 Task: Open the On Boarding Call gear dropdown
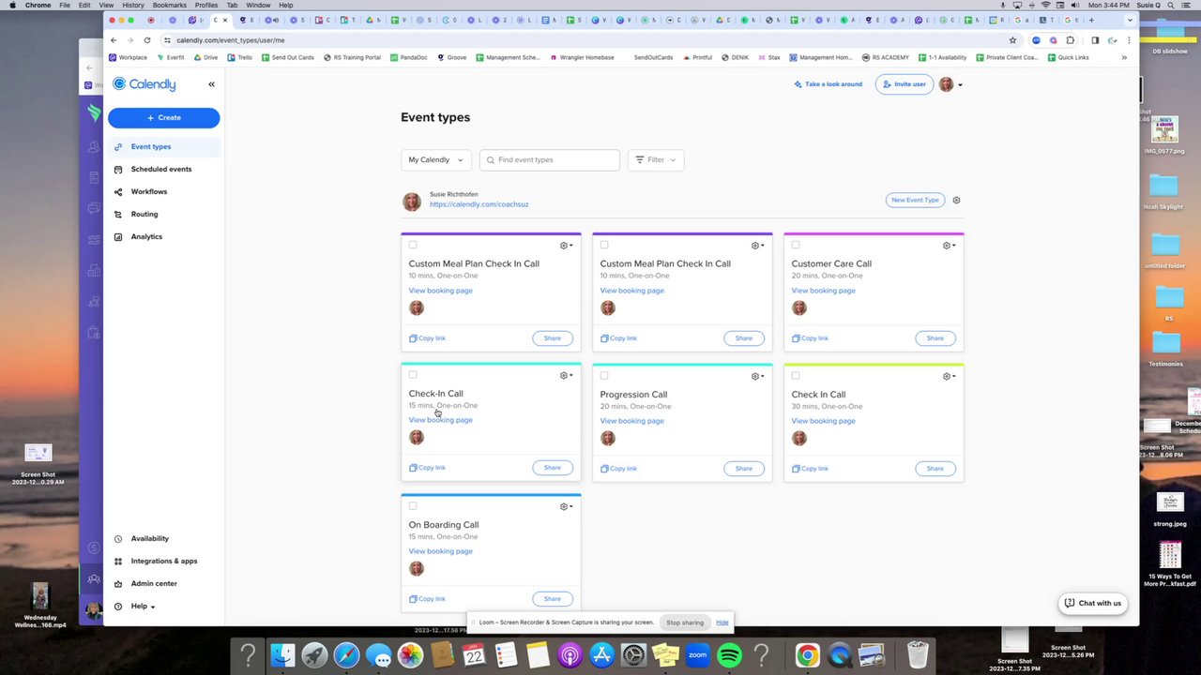click(x=566, y=507)
